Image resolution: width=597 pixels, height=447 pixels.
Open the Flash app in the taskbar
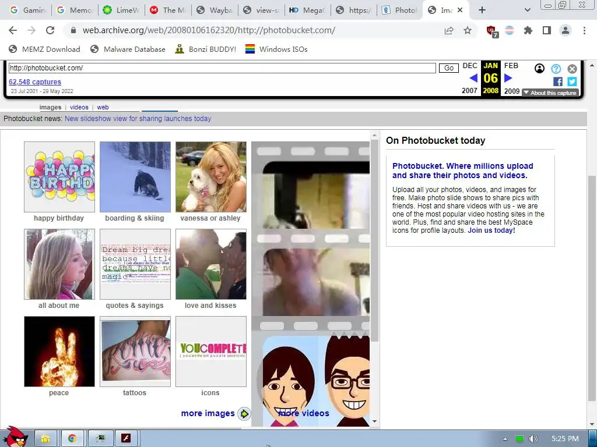point(126,439)
